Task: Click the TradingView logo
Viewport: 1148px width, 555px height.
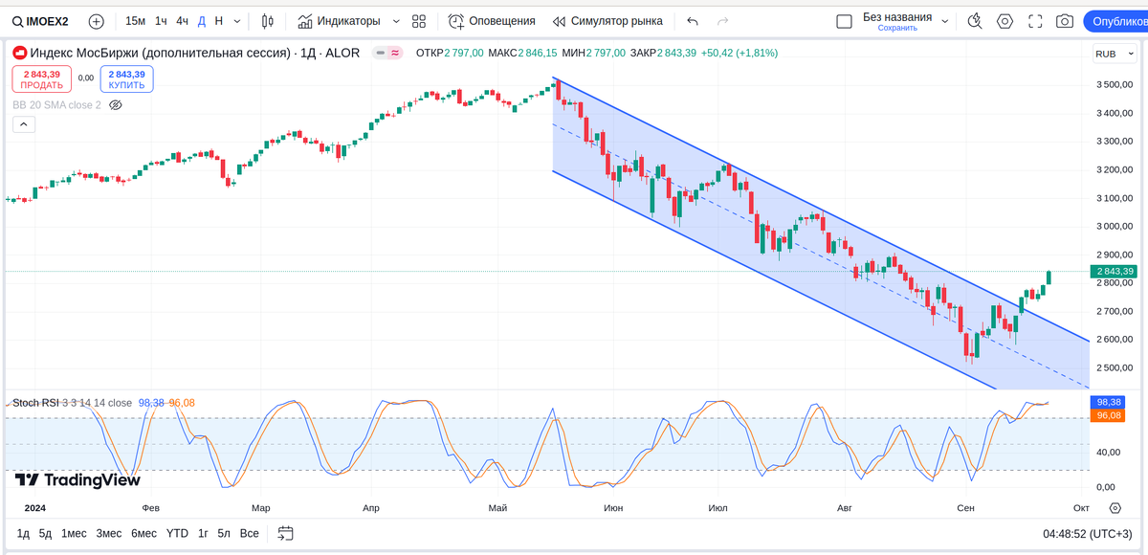Action: [77, 480]
